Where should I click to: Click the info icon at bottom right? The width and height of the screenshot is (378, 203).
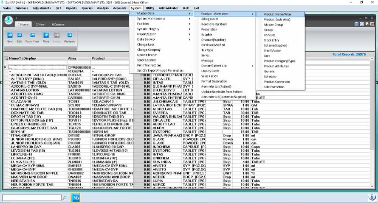click(372, 197)
